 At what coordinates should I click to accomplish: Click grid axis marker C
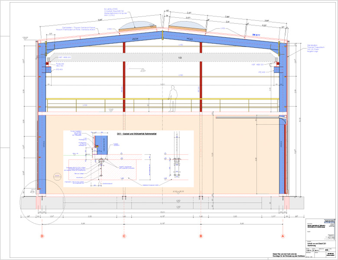click(124, 236)
